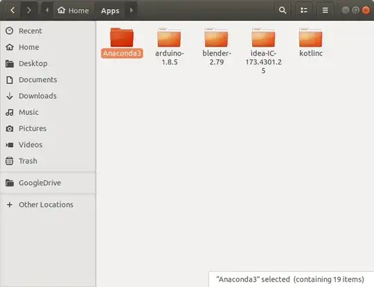Open Downloads in sidebar
This screenshot has width=374, height=287.
pyautogui.click(x=48, y=96)
